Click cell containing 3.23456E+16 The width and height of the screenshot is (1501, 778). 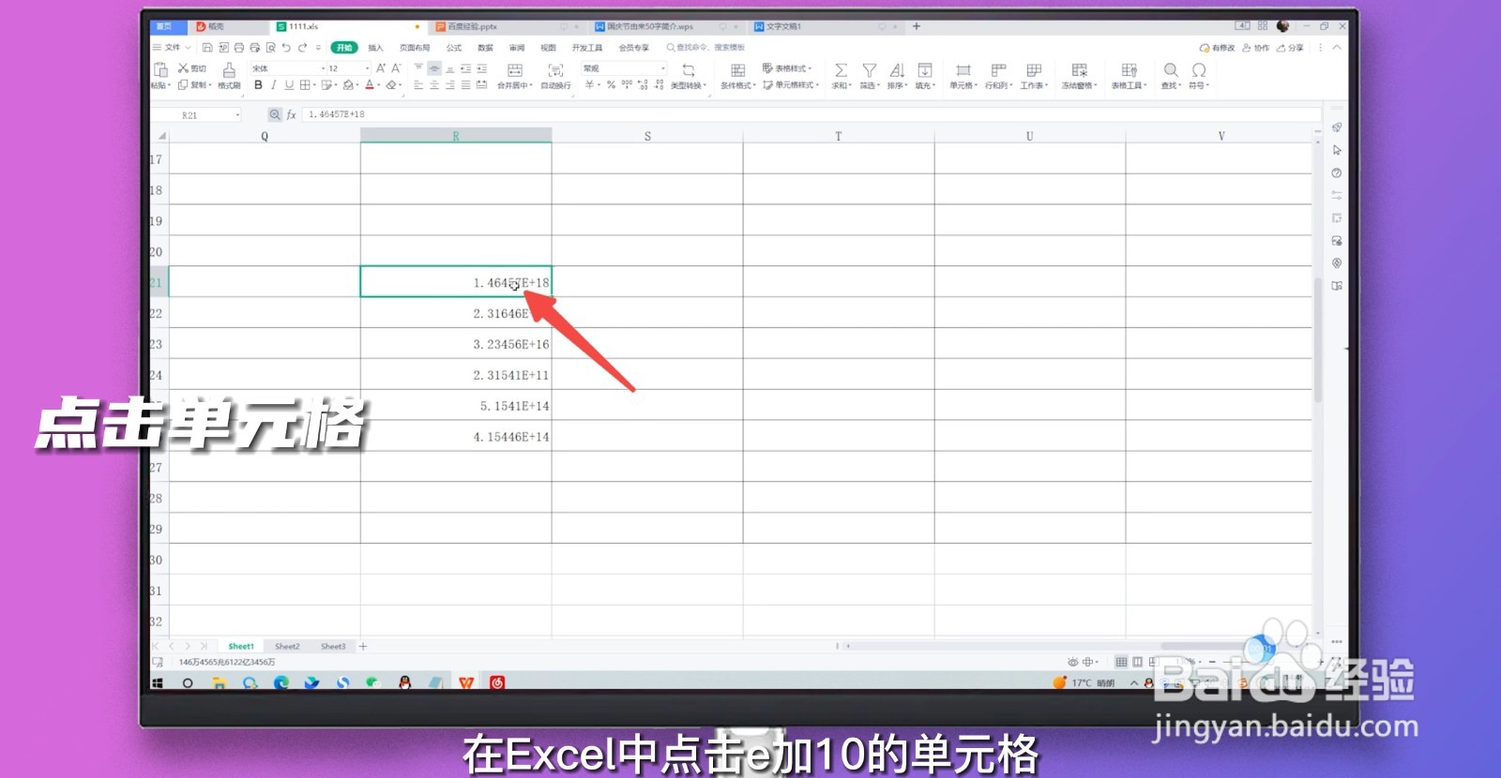[x=456, y=344]
